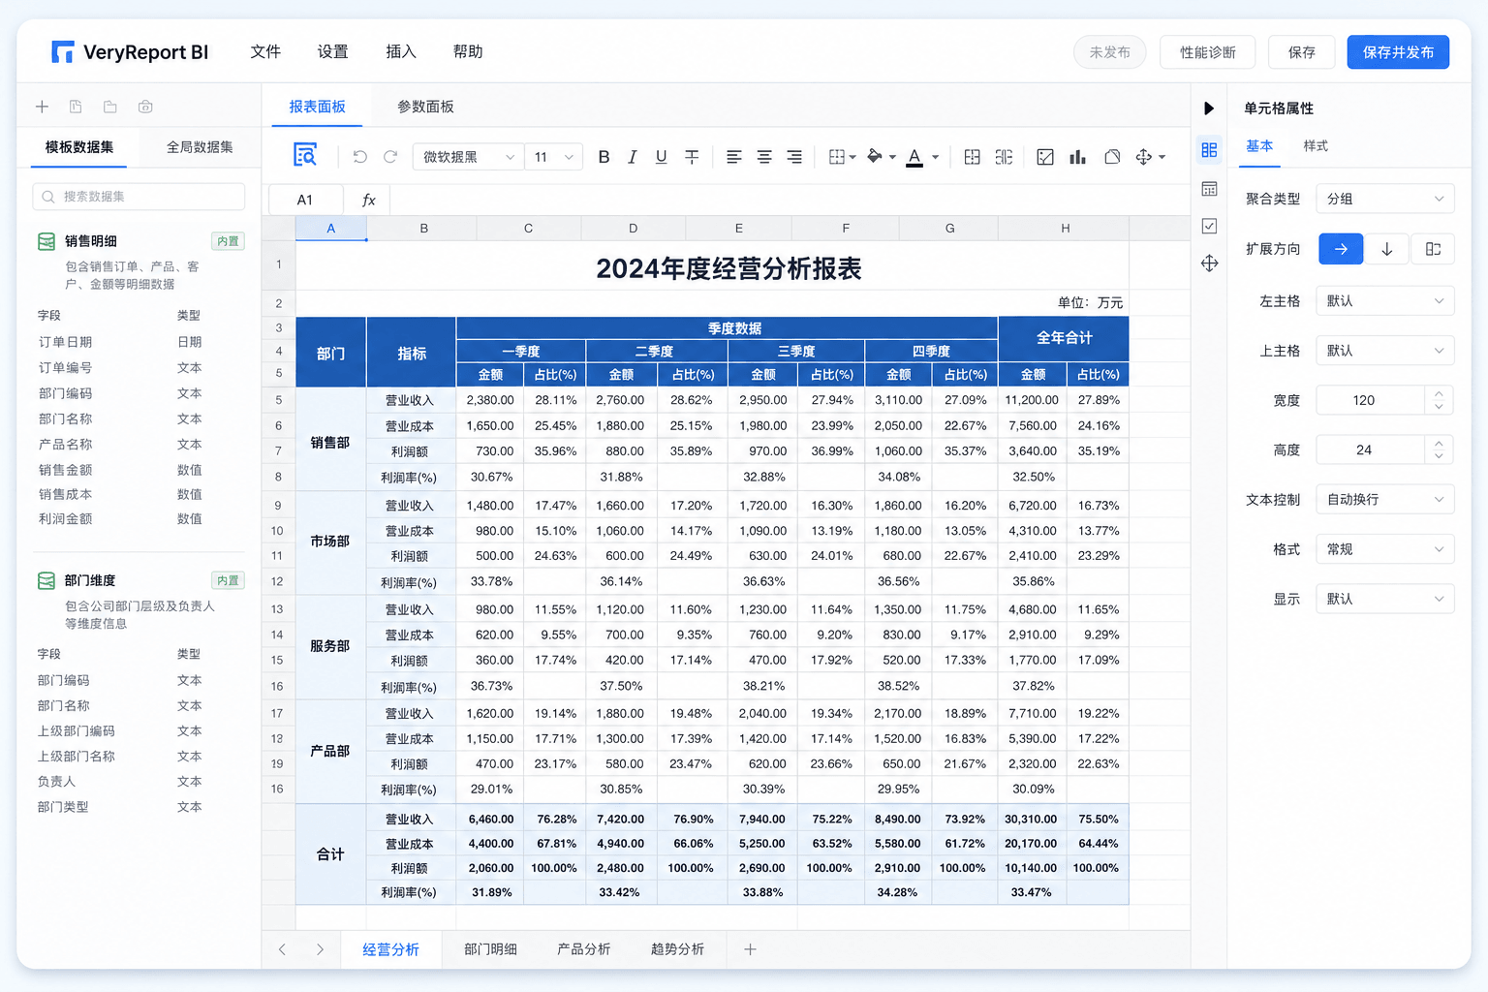Insert an image with the picture icon

pyautogui.click(x=1045, y=156)
